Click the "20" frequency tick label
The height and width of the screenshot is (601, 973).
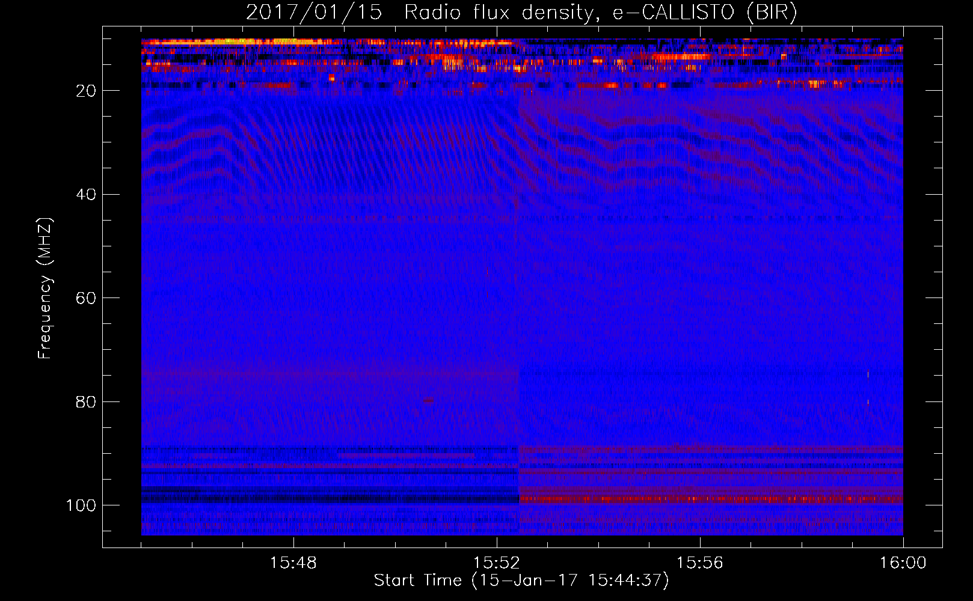[x=86, y=91]
